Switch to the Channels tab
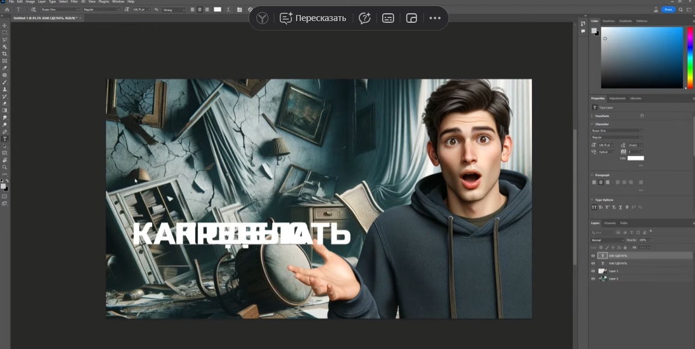Image resolution: width=695 pixels, height=349 pixels. [610, 223]
